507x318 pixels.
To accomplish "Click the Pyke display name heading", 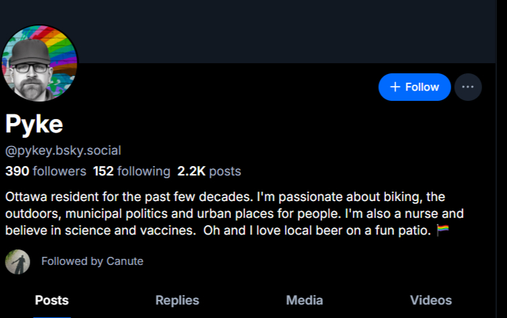I will [34, 123].
